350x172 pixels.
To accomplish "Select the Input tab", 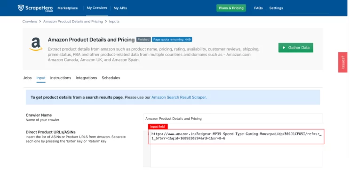I will tap(41, 78).
